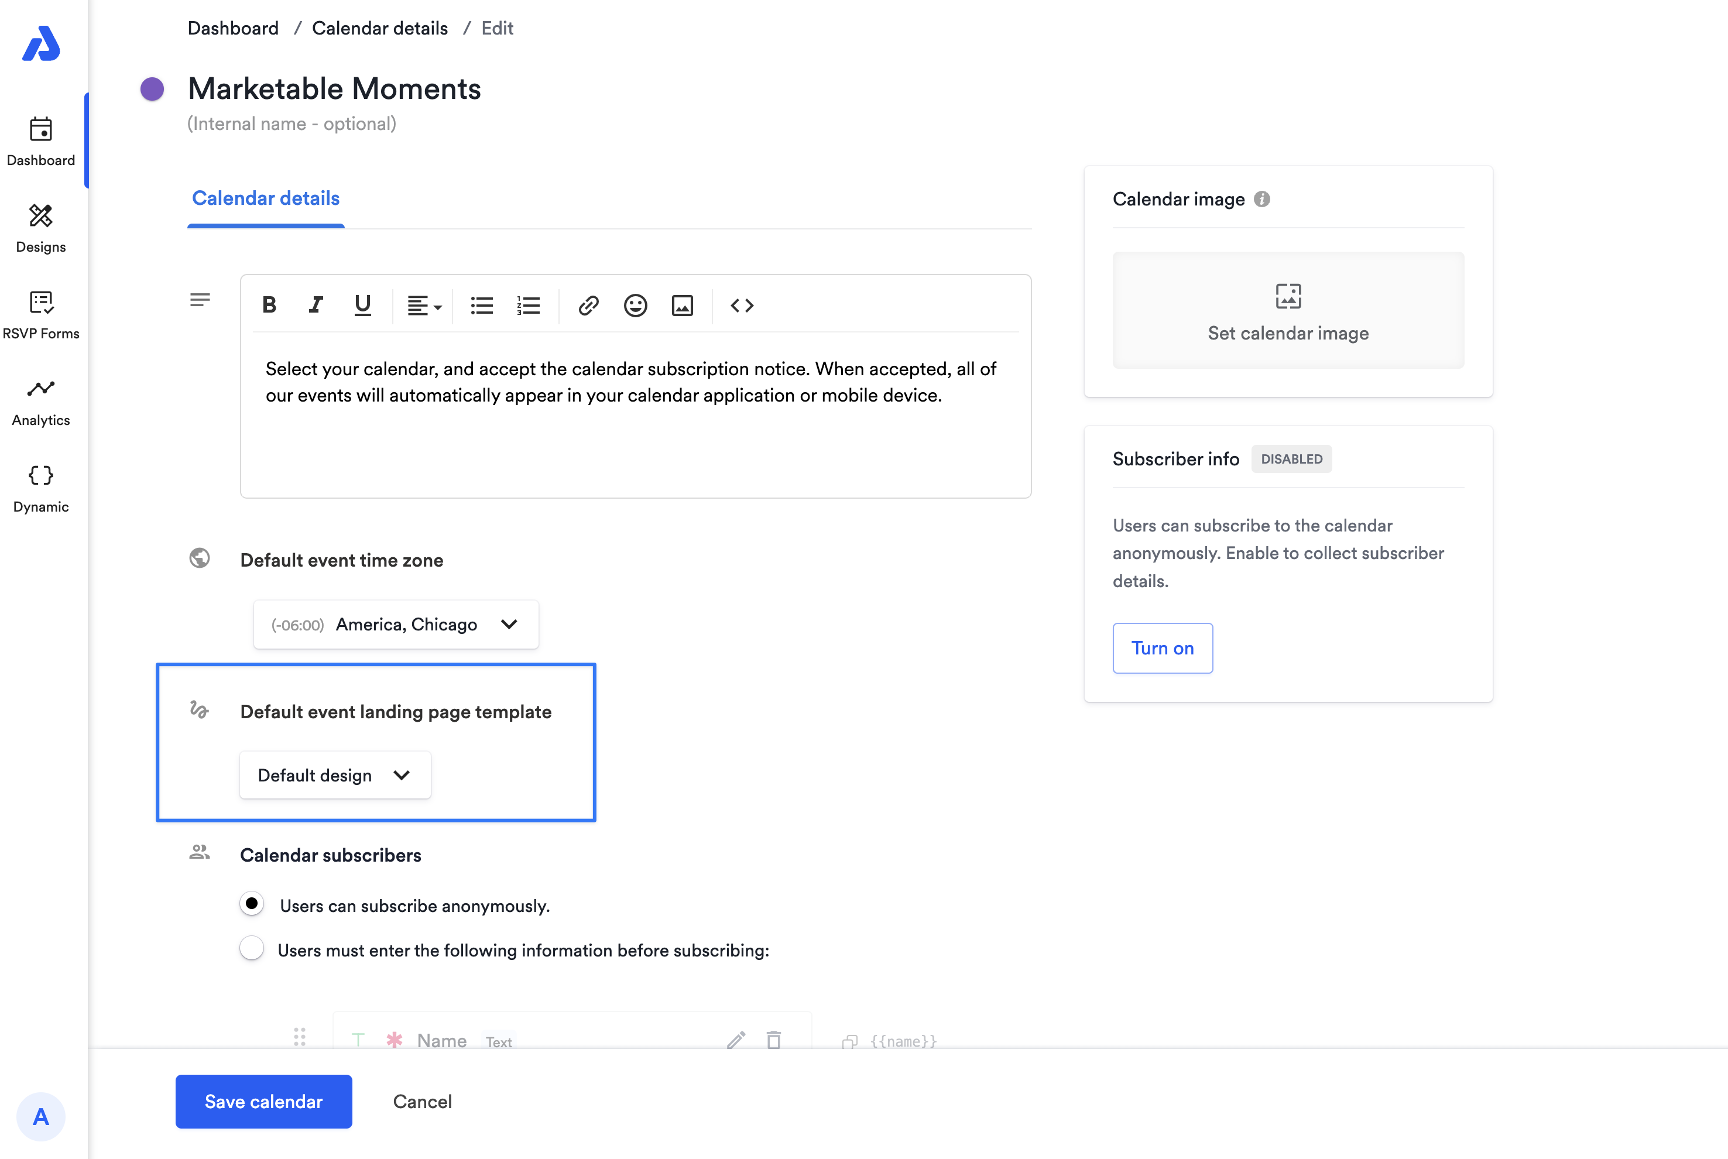Click the Set calendar image area
This screenshot has width=1728, height=1159.
point(1287,310)
